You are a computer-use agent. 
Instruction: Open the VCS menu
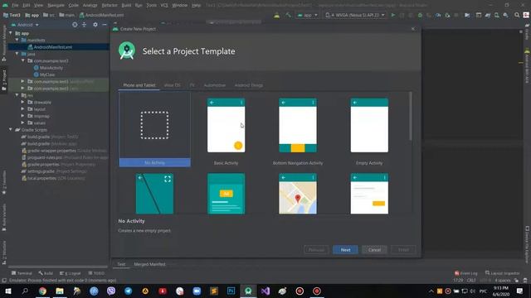click(x=164, y=5)
